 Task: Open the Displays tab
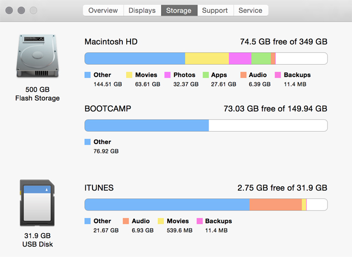[x=142, y=11]
